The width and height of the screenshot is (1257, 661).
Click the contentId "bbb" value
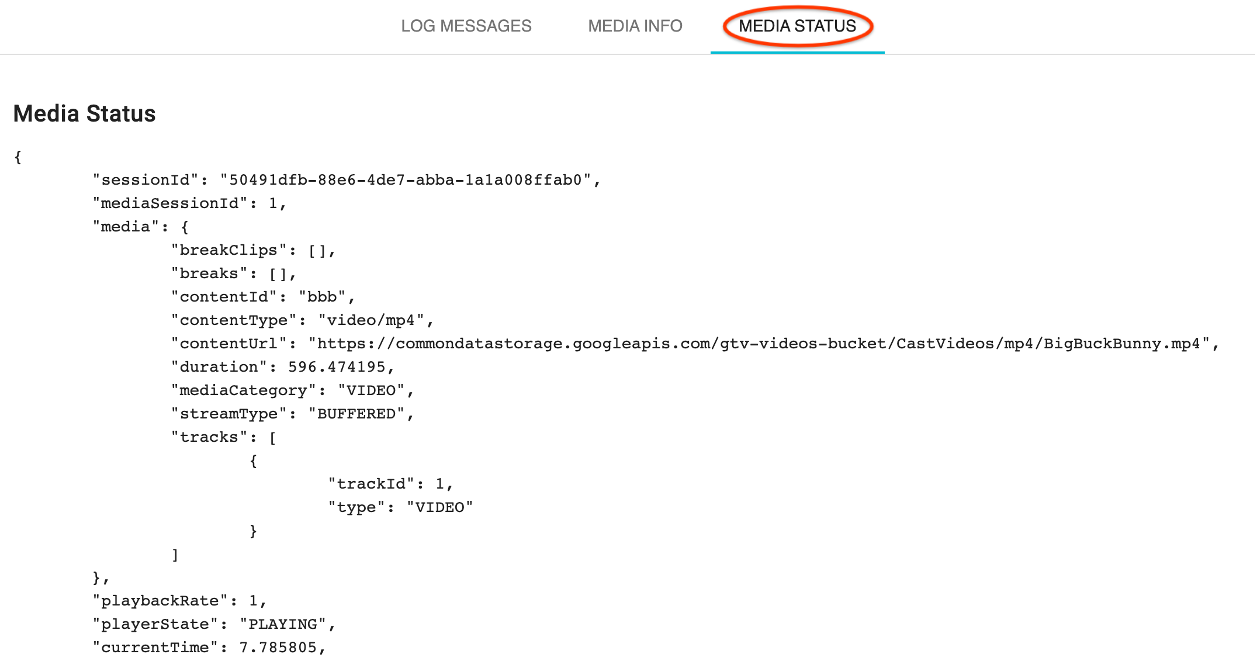click(322, 297)
